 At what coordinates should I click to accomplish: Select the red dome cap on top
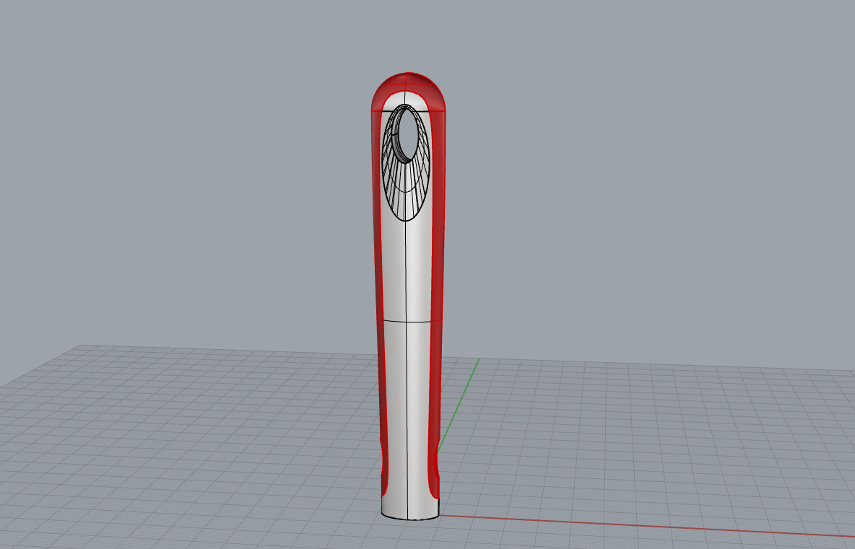click(x=409, y=82)
